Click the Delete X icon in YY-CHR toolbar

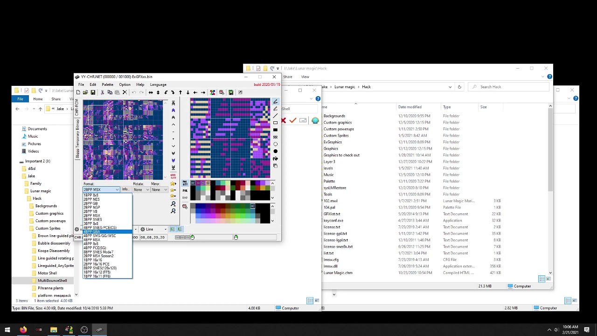pyautogui.click(x=125, y=92)
